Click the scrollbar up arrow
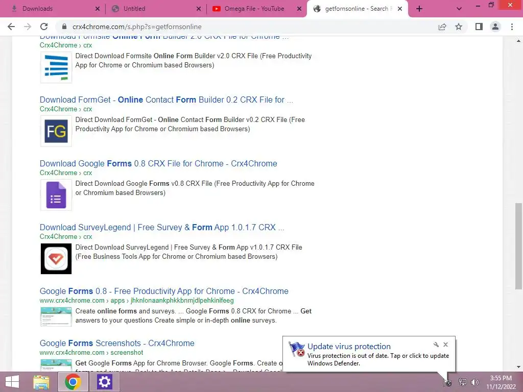Viewport: 523px width, 392px height. pyautogui.click(x=518, y=41)
